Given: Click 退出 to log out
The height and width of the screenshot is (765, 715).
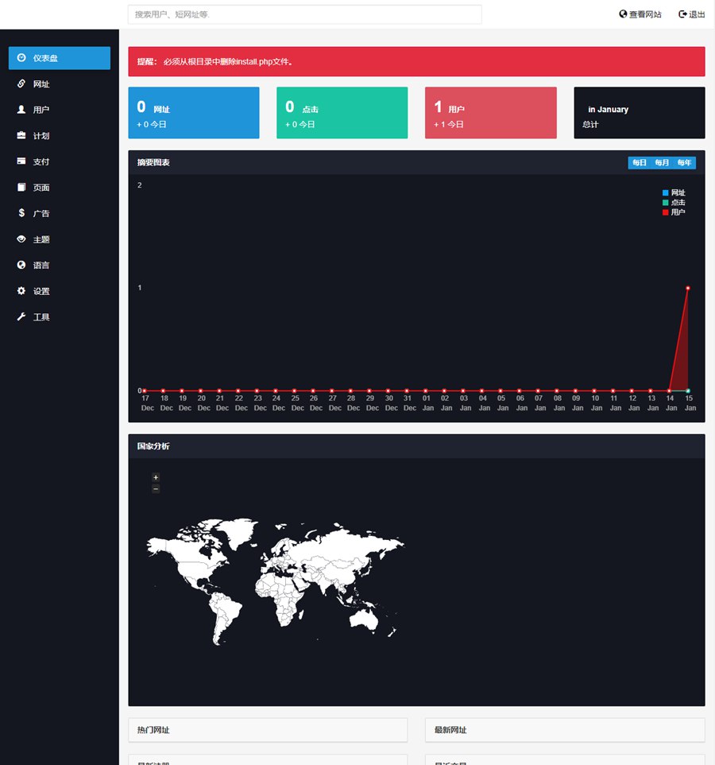Looking at the screenshot, I should [x=691, y=14].
